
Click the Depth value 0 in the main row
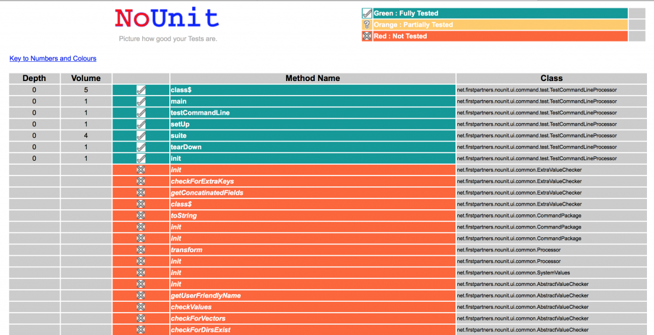34,101
